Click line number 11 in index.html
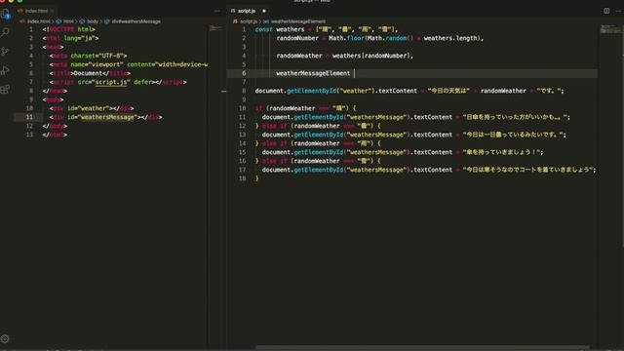624x351 pixels. 29,117
